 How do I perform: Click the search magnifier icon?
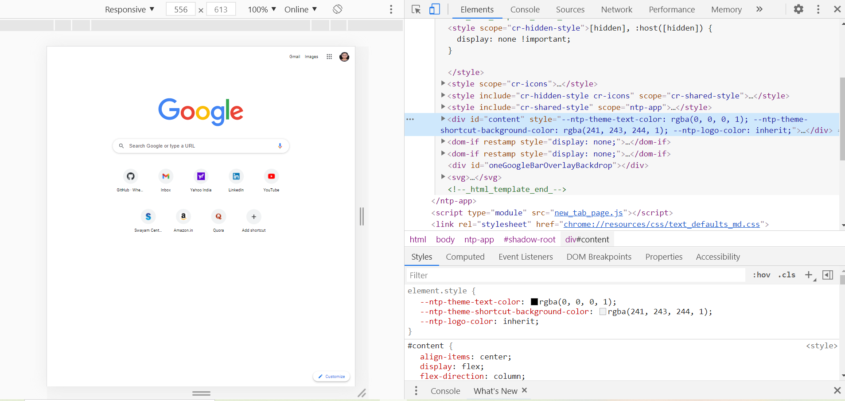[121, 146]
